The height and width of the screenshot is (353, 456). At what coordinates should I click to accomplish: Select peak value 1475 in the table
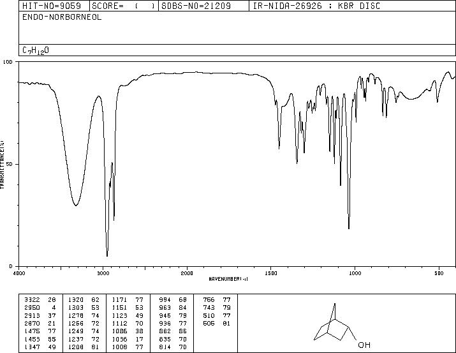pyautogui.click(x=33, y=331)
